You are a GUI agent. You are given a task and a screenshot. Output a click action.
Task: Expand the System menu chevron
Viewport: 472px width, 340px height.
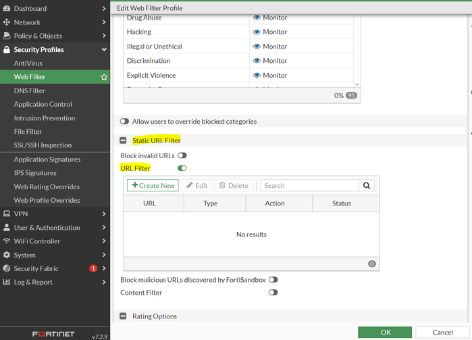point(104,255)
